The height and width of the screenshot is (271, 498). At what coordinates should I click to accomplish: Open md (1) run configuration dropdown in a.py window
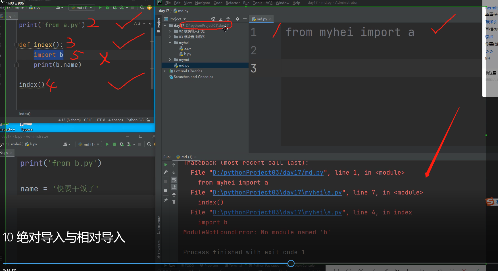(82, 8)
